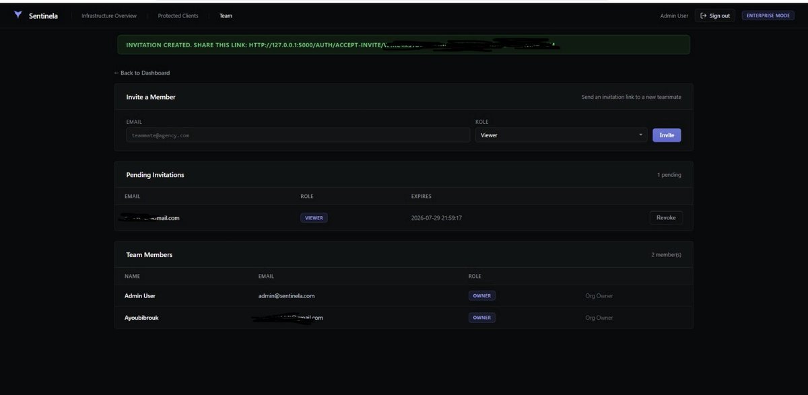Click Org Owner label in Ayoubibrouk row
This screenshot has height=395, width=808.
(x=599, y=318)
